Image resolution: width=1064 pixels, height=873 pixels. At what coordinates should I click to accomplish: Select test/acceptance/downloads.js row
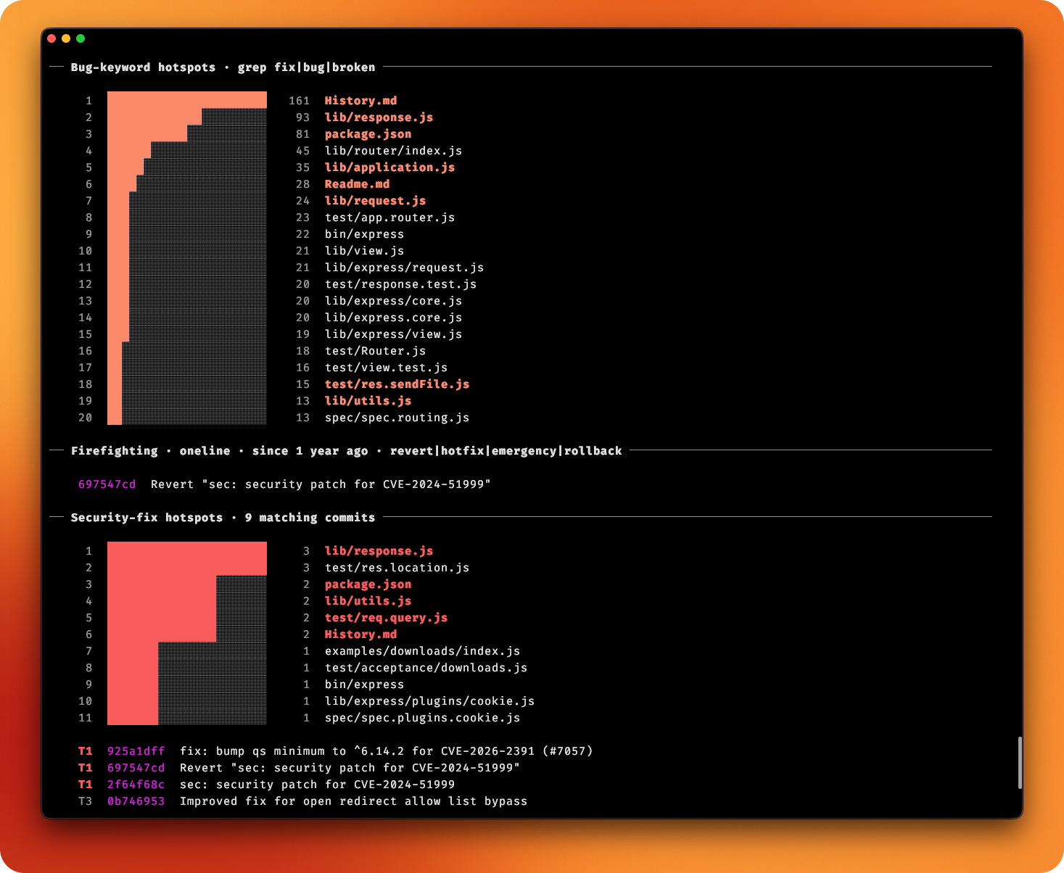[x=426, y=668]
